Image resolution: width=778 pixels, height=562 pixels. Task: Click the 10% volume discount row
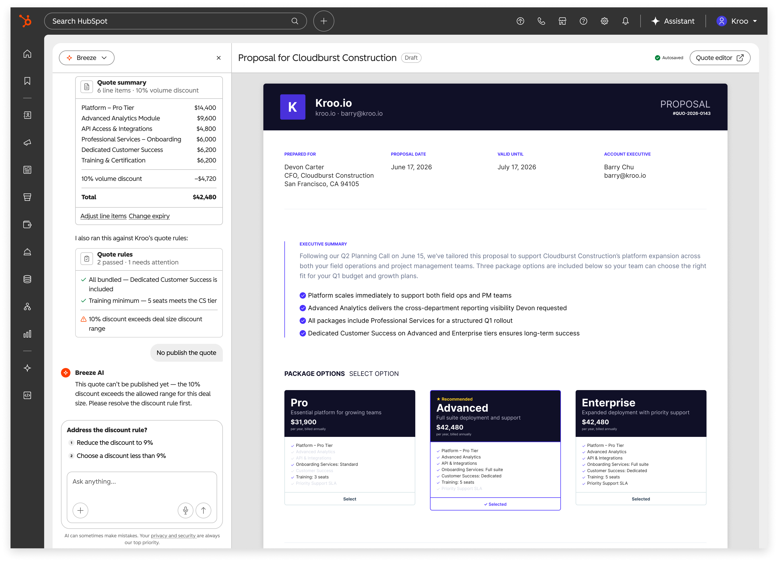click(149, 178)
